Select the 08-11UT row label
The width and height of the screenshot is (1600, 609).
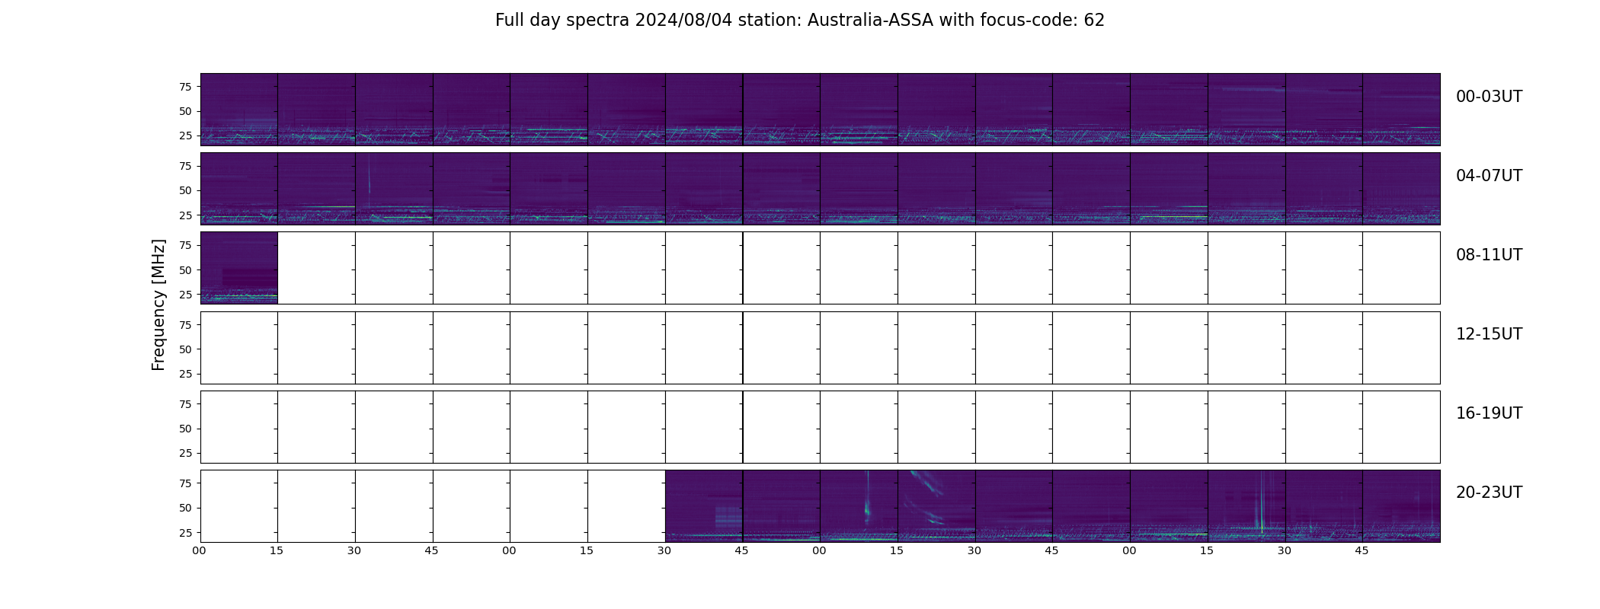tap(1489, 255)
